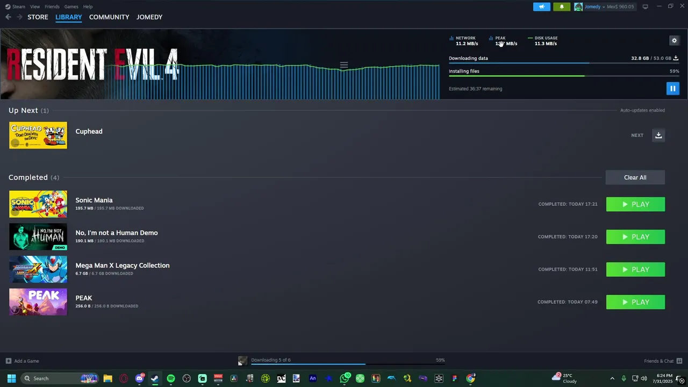Click the Cuphead download now icon
This screenshot has width=688, height=387.
pyautogui.click(x=658, y=135)
